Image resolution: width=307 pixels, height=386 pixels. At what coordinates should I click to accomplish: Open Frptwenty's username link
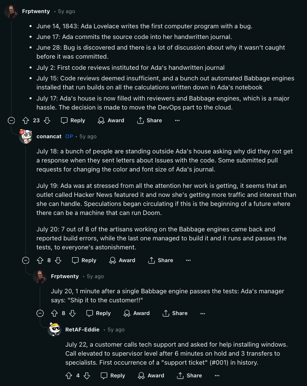[36, 11]
